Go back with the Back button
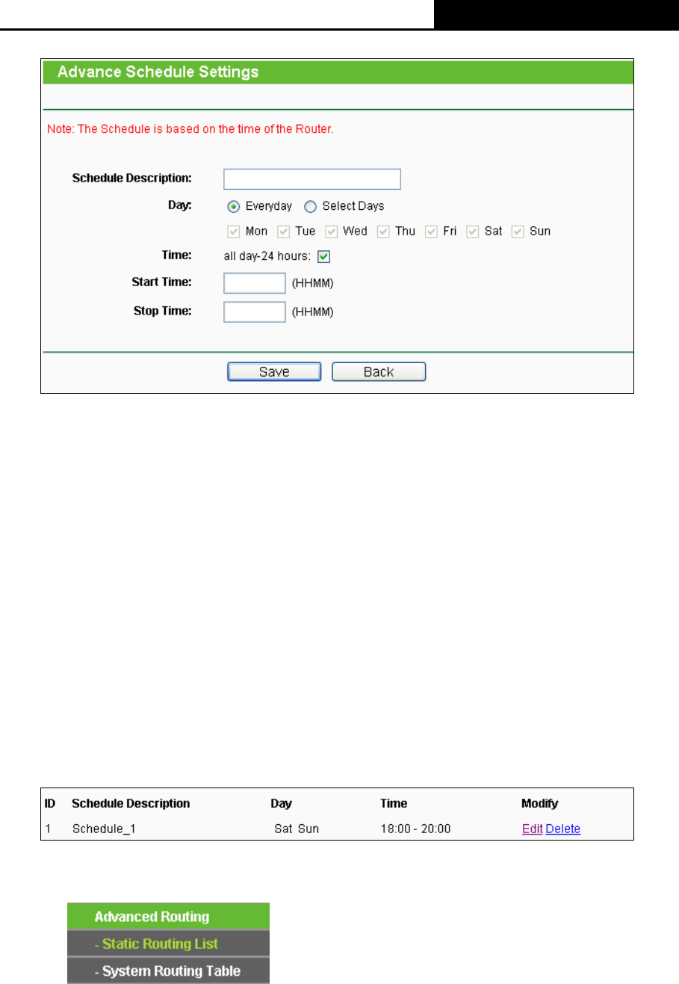The image size is (679, 984). (x=379, y=372)
